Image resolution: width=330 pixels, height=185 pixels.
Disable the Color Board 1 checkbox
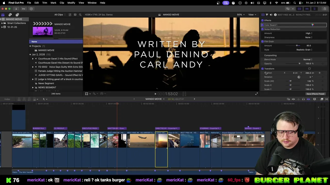tap(262, 25)
